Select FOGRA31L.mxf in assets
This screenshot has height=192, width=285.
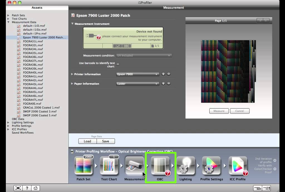coord(33,41)
